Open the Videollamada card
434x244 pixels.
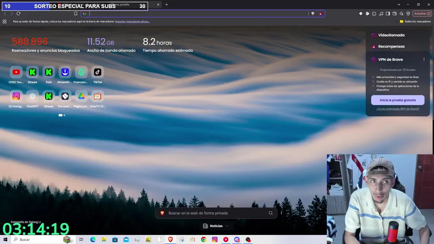click(x=398, y=35)
